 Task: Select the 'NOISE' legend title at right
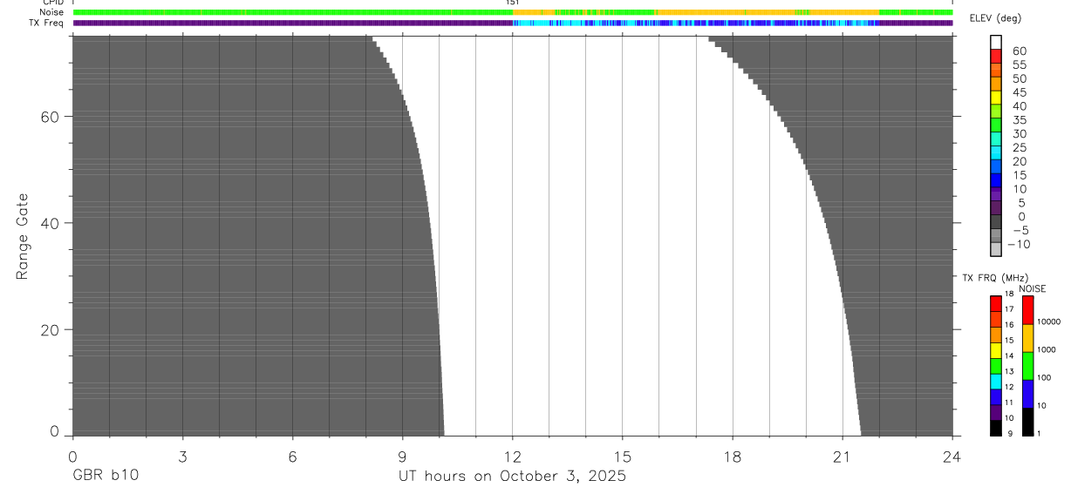1033,288
